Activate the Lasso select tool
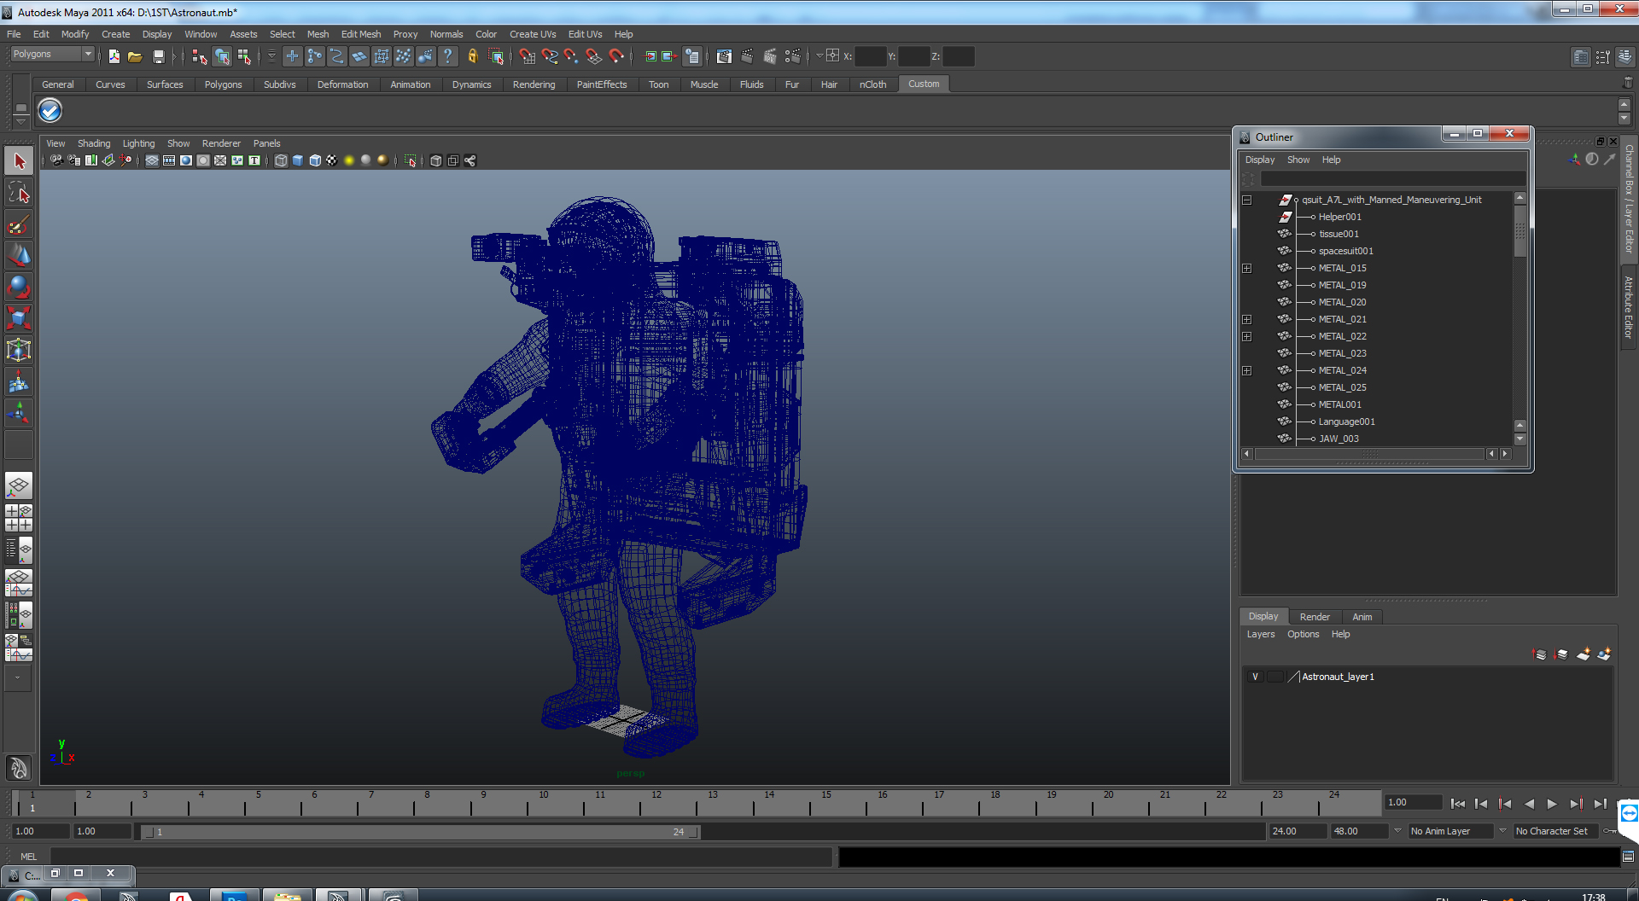Viewport: 1639px width, 901px height. pyautogui.click(x=19, y=193)
